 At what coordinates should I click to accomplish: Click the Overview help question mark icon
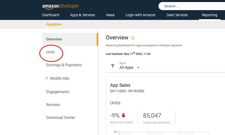click(132, 38)
